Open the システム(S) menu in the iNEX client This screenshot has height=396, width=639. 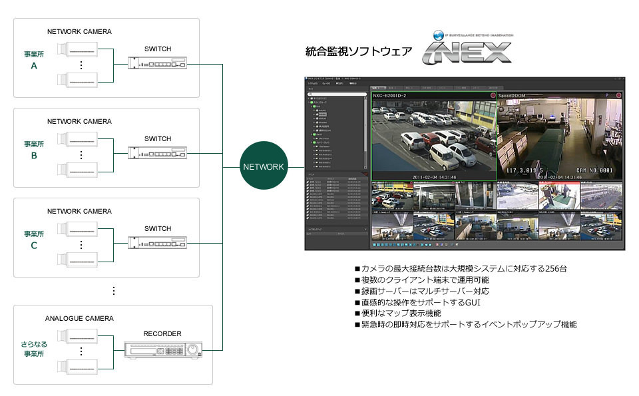click(312, 83)
